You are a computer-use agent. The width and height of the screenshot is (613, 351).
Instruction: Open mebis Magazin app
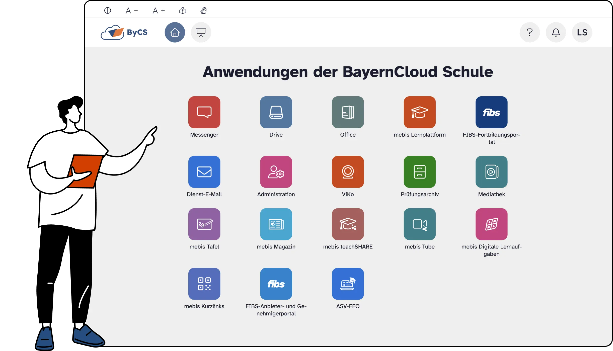tap(276, 224)
